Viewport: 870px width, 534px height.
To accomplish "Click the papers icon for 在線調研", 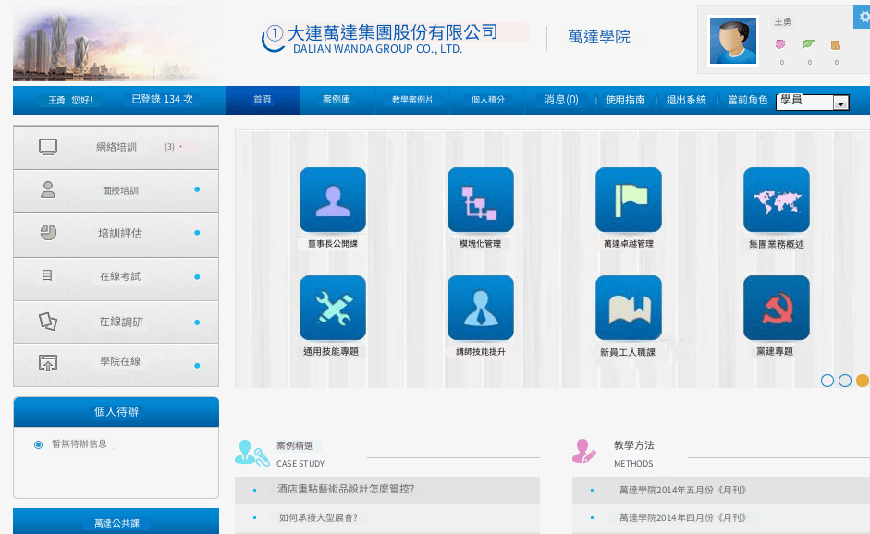I will [x=48, y=322].
